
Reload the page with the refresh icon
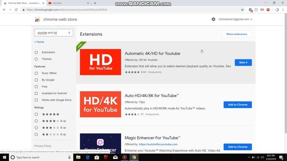[x=16, y=10]
